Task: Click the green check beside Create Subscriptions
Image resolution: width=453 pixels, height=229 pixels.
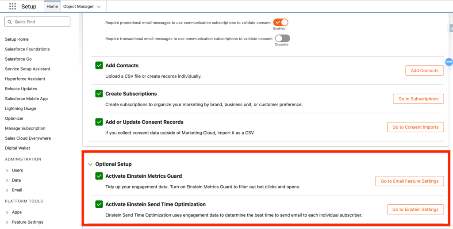Action: [99, 94]
